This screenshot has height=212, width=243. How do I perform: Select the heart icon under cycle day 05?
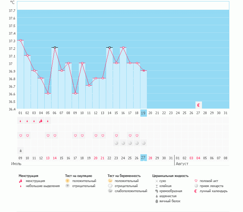pos(48,136)
